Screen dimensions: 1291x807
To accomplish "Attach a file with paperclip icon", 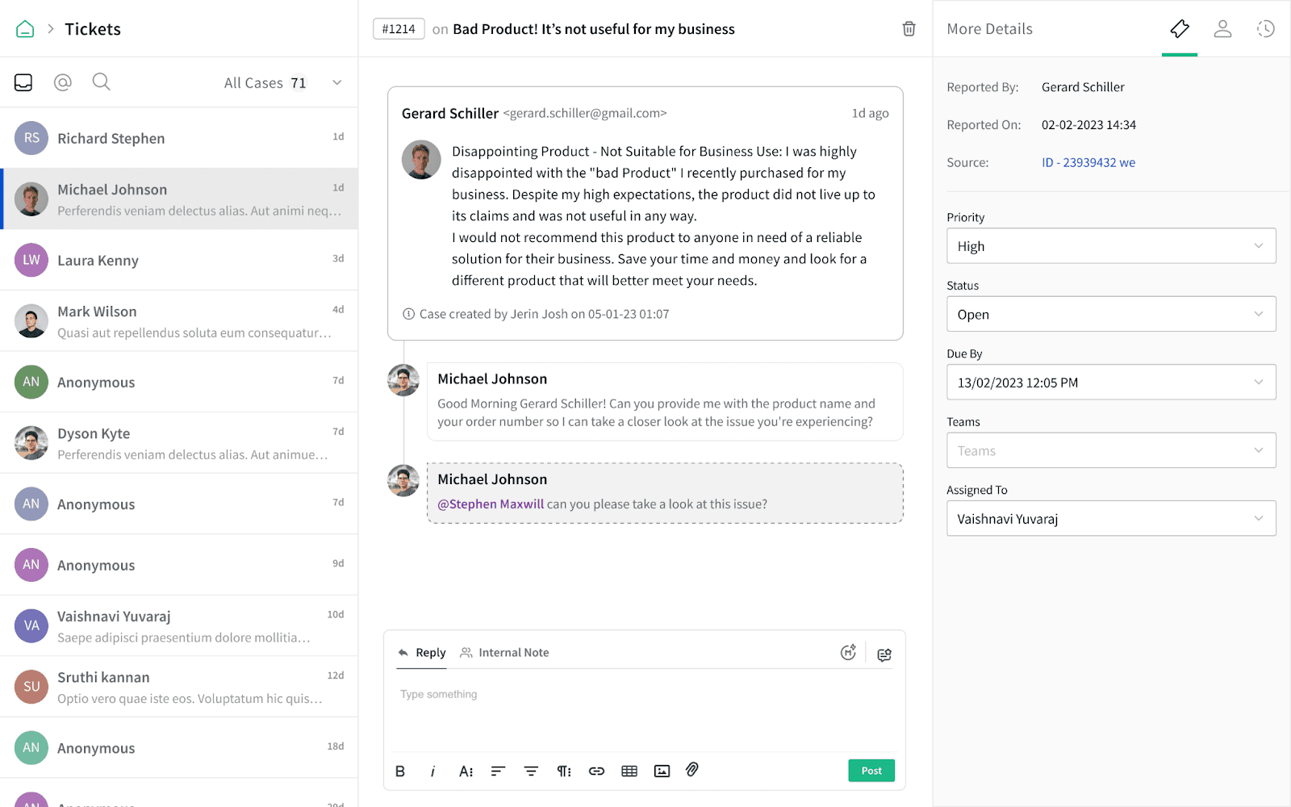I will pos(692,770).
